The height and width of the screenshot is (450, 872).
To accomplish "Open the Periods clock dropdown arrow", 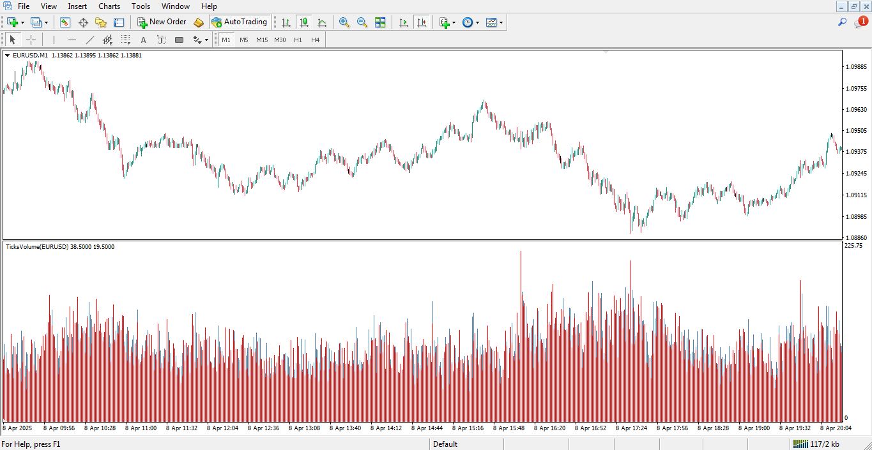I will coord(477,22).
